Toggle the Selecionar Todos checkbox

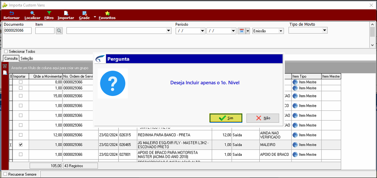click(6, 51)
